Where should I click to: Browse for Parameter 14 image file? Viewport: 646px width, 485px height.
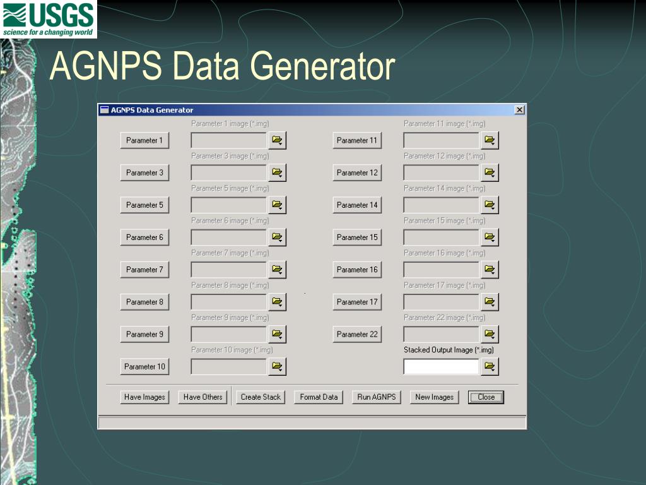(x=490, y=205)
